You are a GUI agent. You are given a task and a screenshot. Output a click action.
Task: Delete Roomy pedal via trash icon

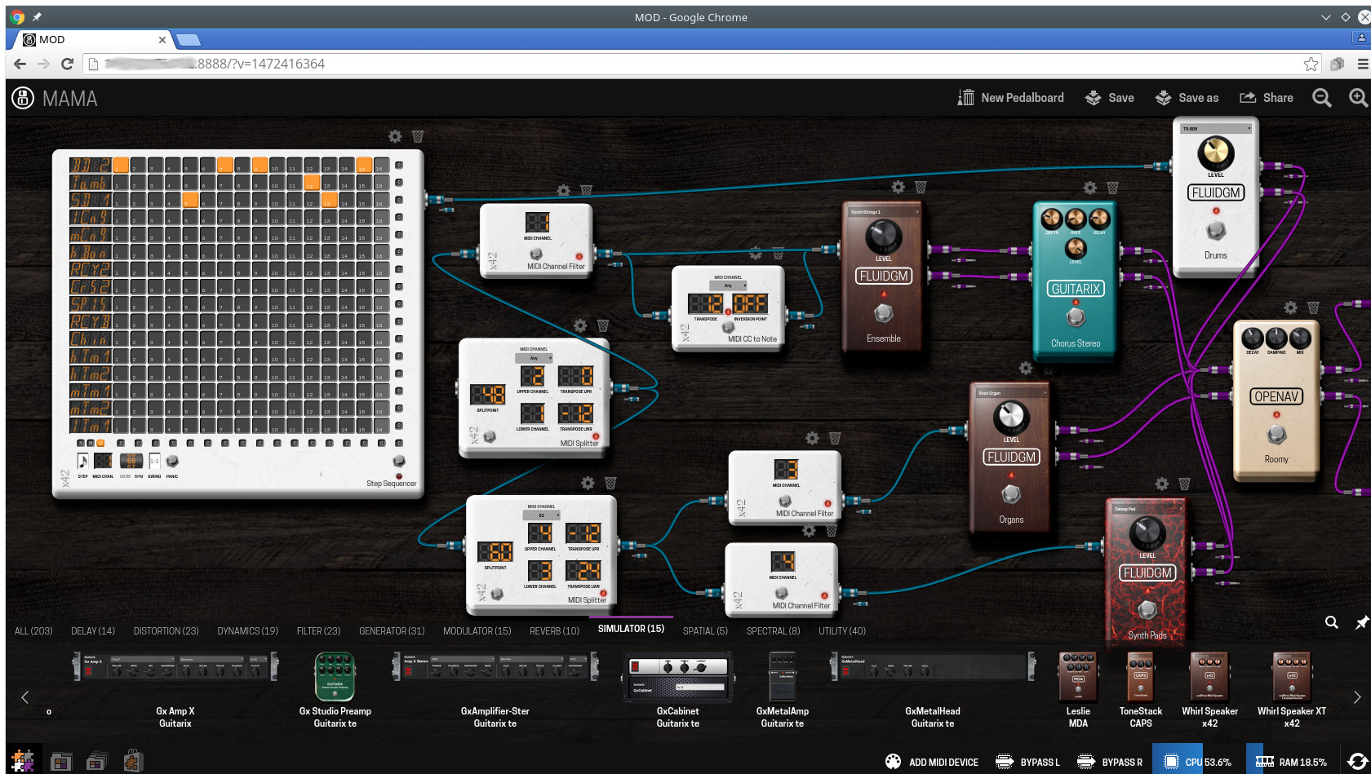click(1313, 307)
